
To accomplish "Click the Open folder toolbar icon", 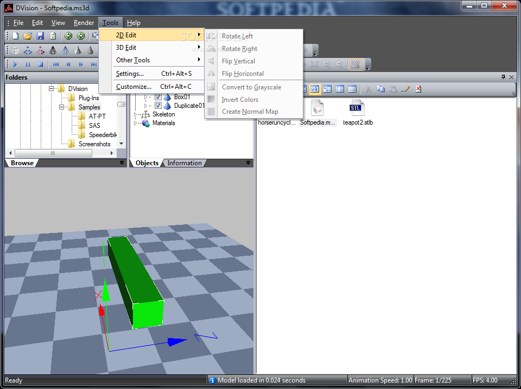I will pos(28,36).
